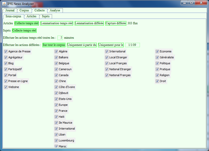Toggle Articles Collecte temps réel button
Viewport: 209px width, 151px height.
click(x=27, y=23)
